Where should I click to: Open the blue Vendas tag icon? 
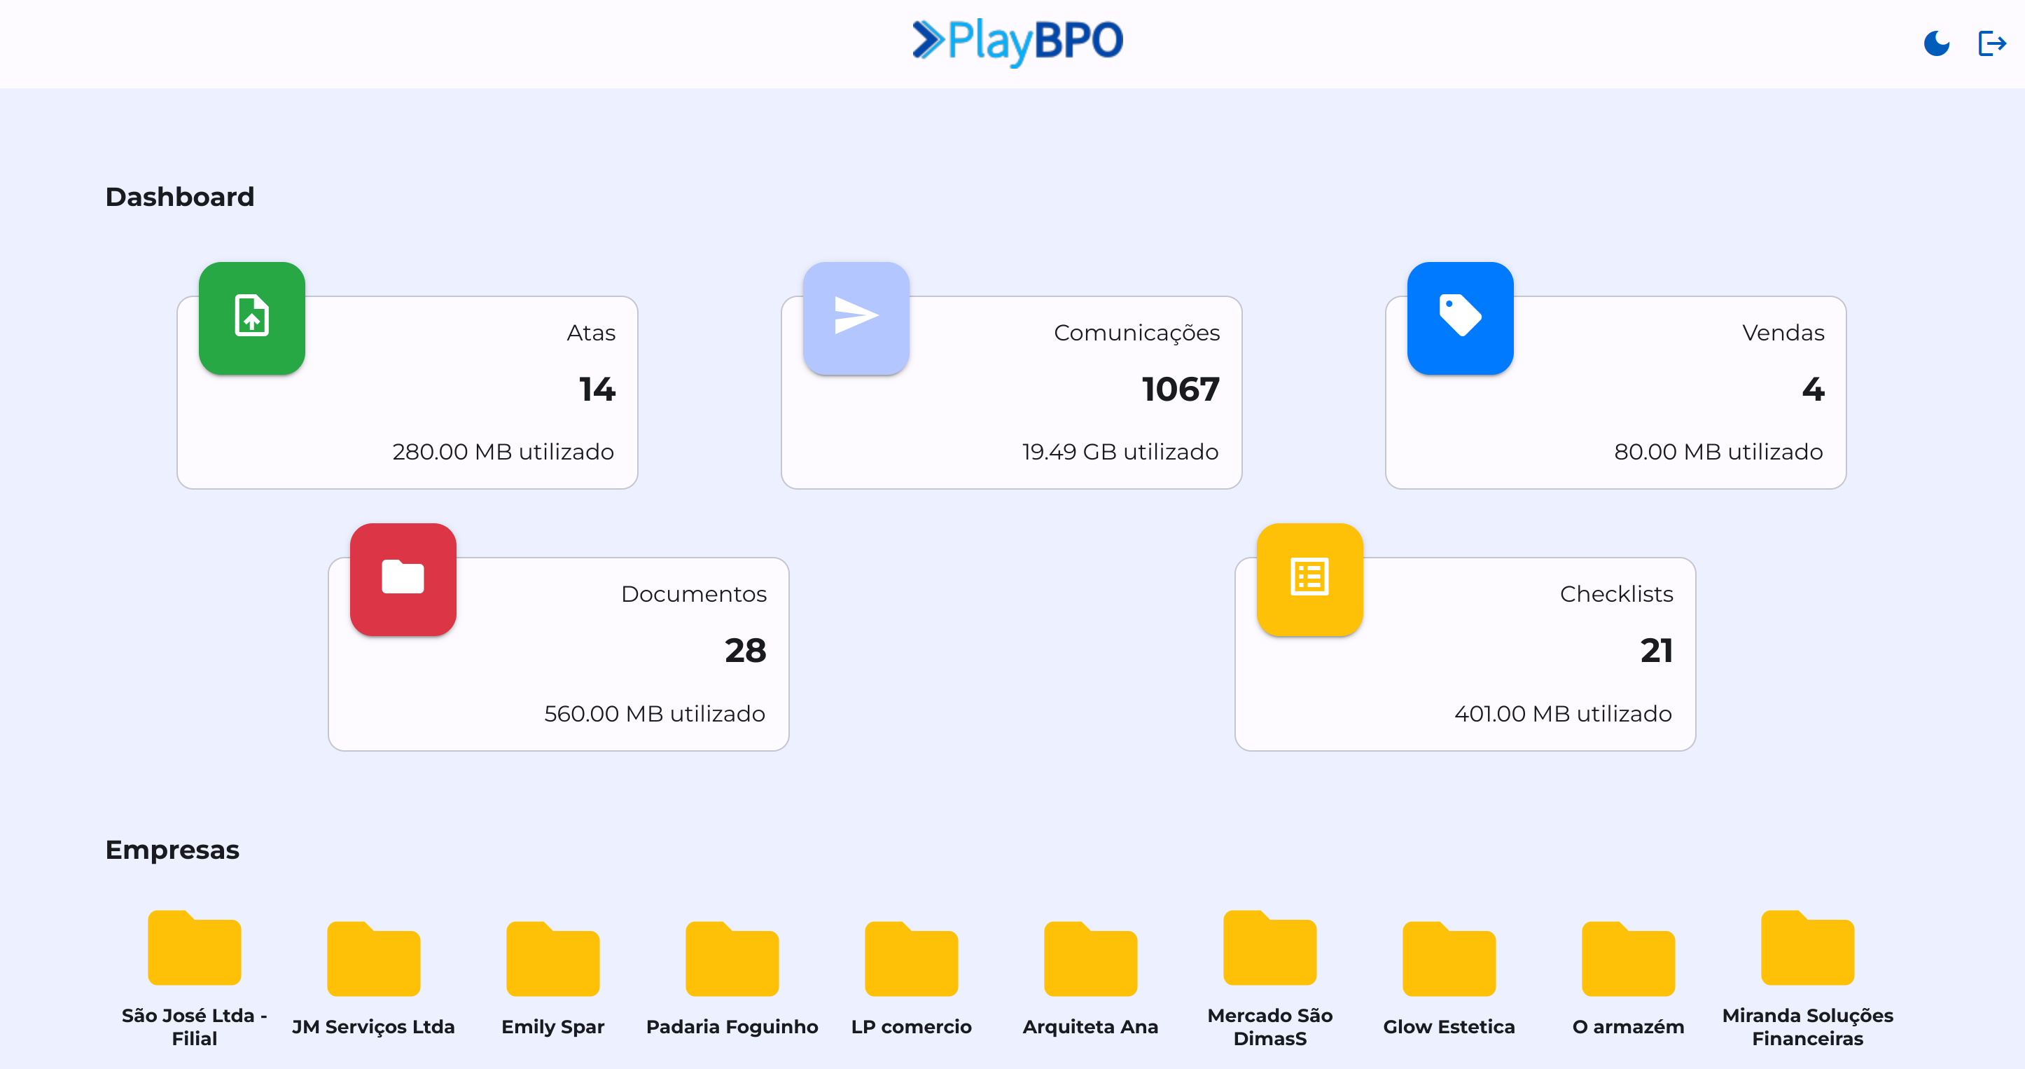pos(1460,318)
